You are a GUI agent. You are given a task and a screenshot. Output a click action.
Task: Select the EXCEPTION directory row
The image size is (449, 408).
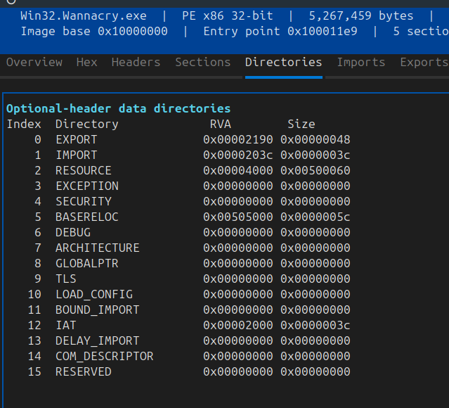click(178, 186)
